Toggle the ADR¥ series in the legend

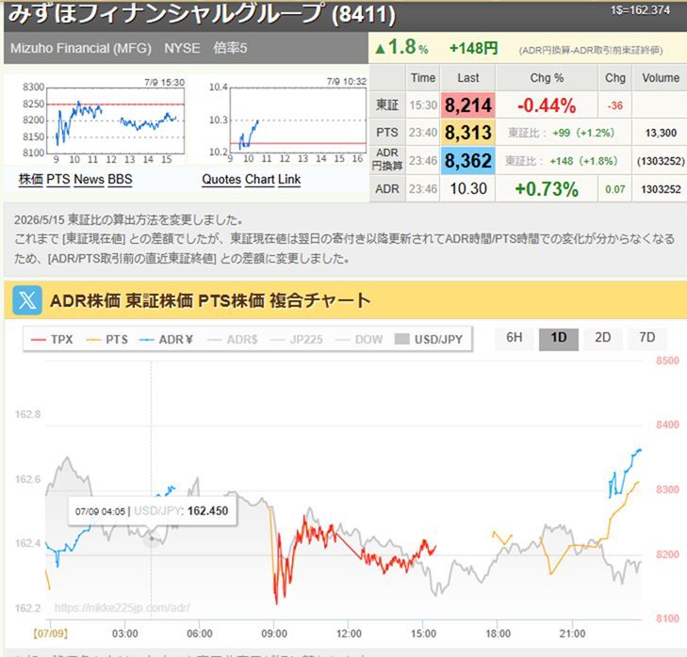[166, 339]
